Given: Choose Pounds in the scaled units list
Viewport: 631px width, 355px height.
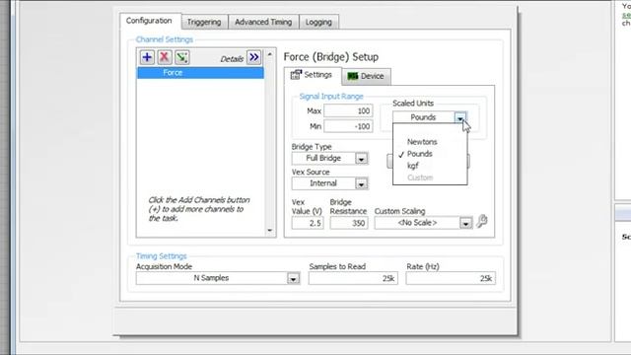Looking at the screenshot, I should click(419, 154).
